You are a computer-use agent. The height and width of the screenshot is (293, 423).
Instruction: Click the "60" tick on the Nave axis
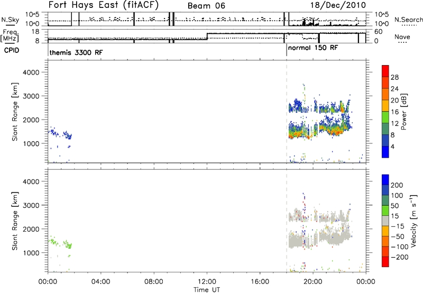[379, 32]
